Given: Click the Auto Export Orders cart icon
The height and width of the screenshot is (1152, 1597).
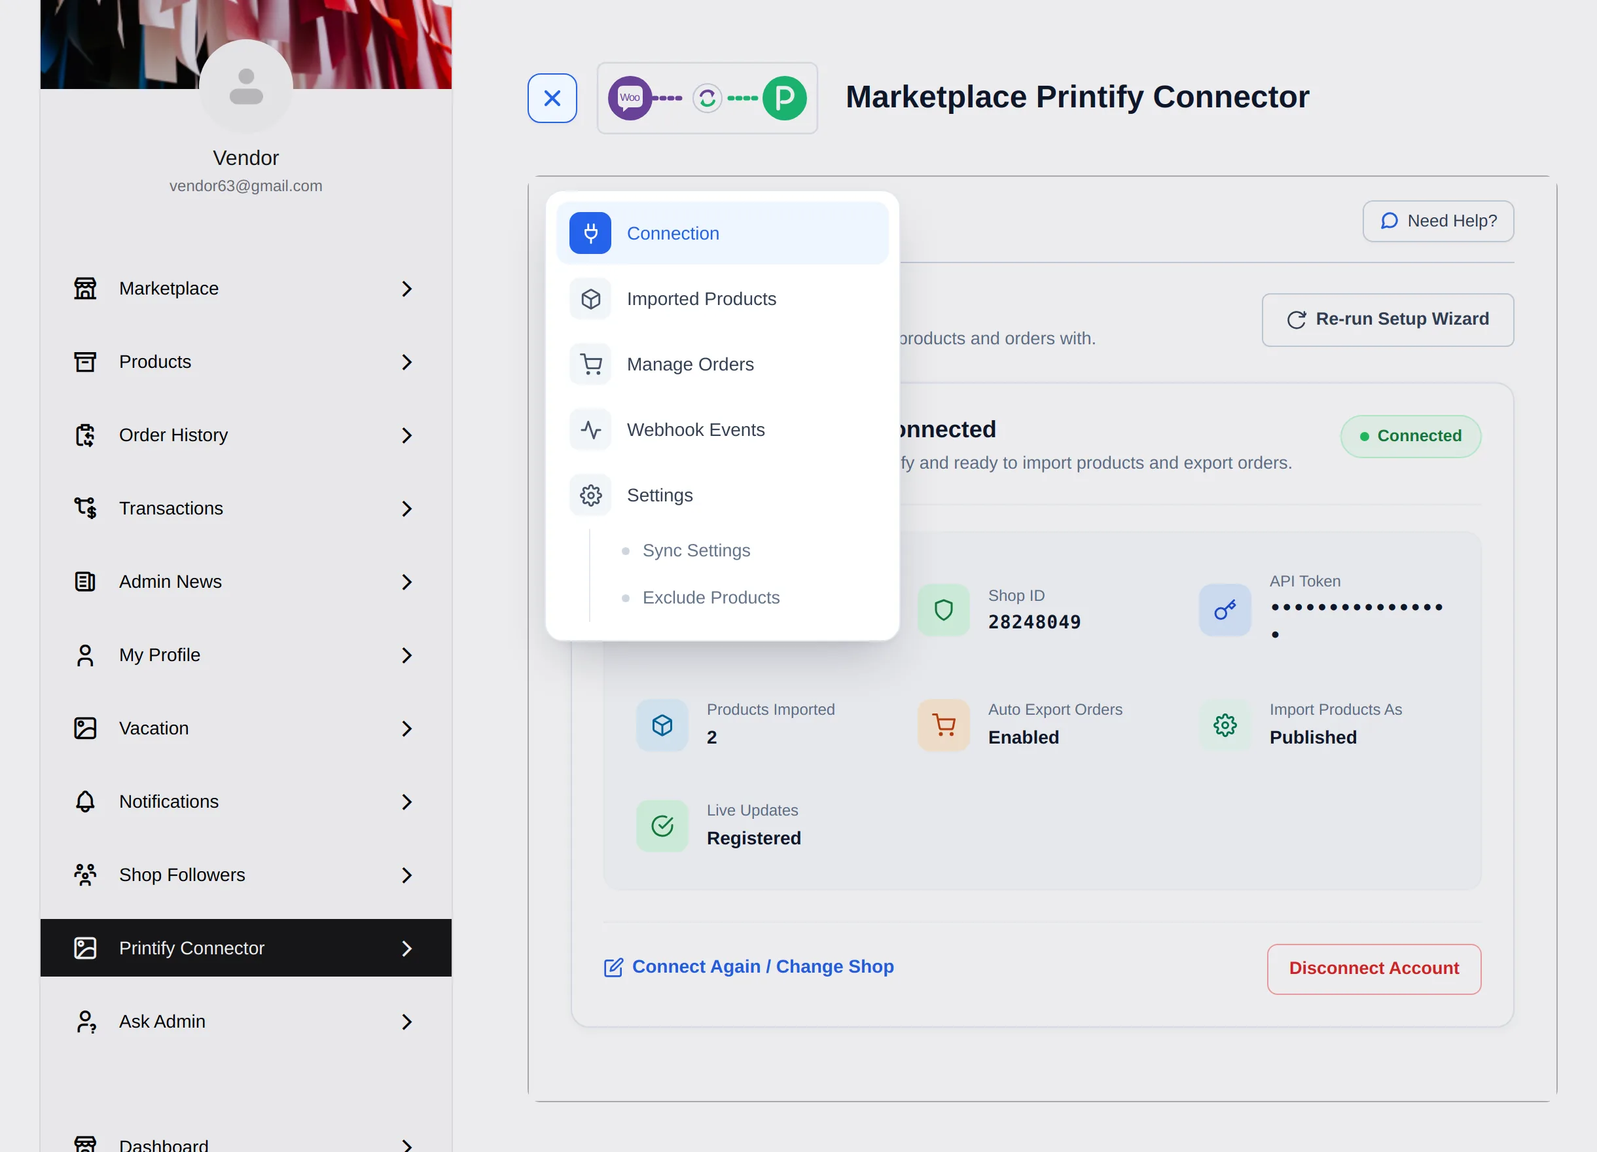Looking at the screenshot, I should click(944, 725).
